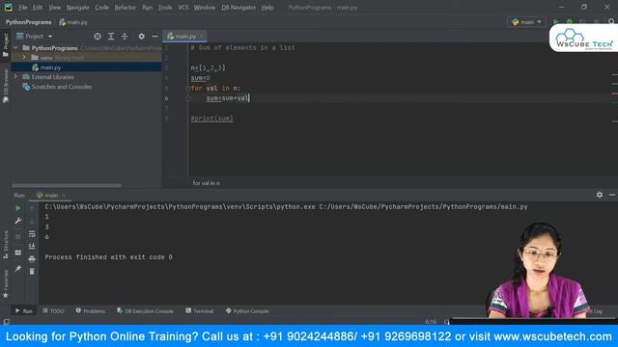This screenshot has height=347, width=618.
Task: Toggle the Project side tab
Action: [6, 44]
